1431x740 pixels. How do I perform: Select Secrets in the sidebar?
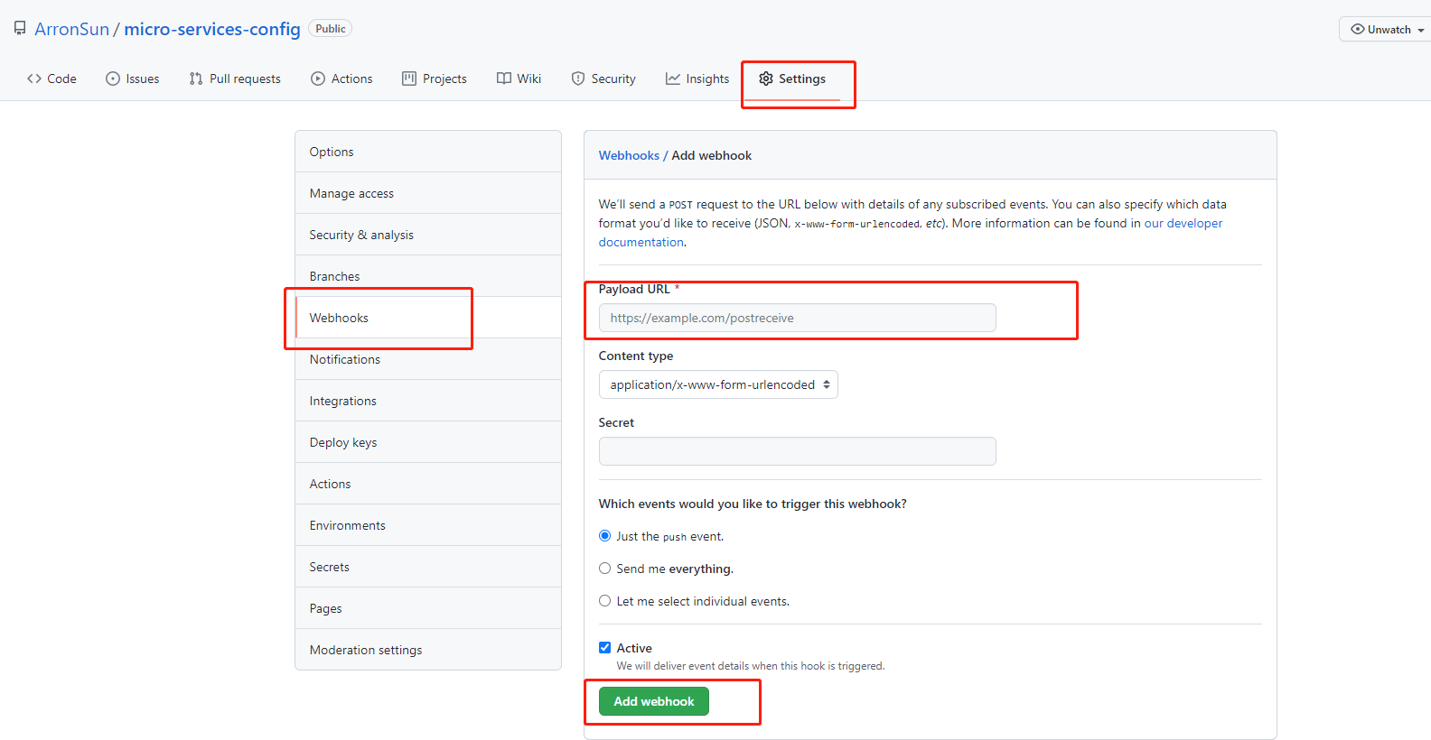click(428, 567)
